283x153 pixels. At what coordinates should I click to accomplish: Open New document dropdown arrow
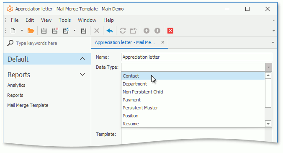22,31
